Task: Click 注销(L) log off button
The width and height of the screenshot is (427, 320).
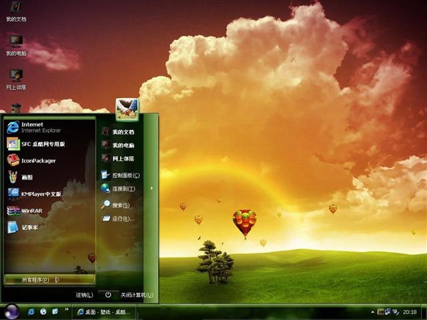Action: click(84, 295)
